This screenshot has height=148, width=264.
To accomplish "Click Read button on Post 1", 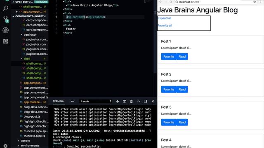I will [182, 57].
